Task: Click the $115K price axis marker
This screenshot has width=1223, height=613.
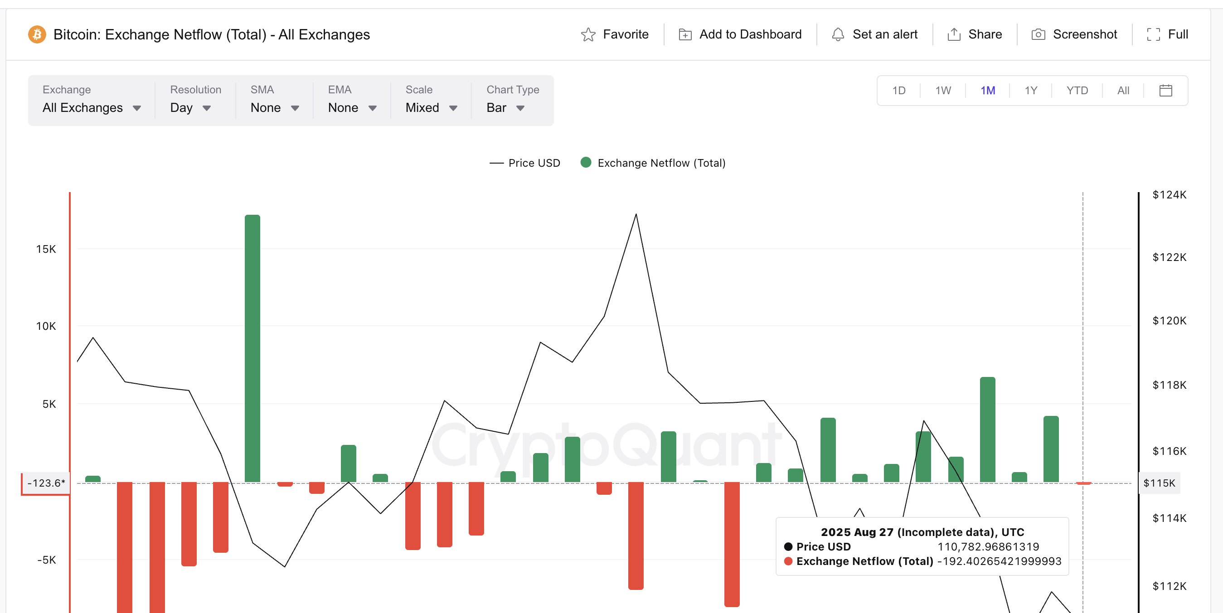Action: [x=1159, y=483]
